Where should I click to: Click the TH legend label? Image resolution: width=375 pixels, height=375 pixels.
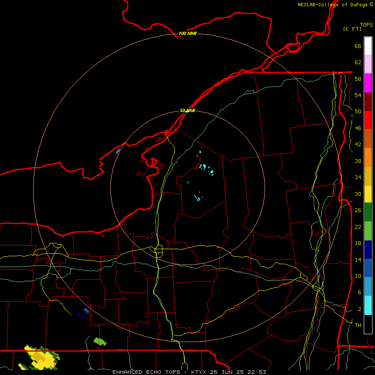(358, 325)
